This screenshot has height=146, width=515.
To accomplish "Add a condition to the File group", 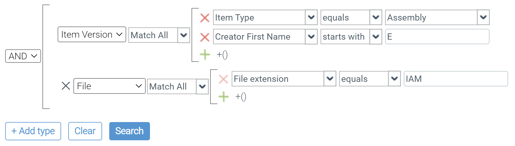I will [x=224, y=97].
